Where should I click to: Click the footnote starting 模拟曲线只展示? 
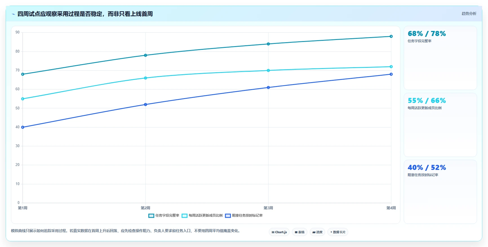click(126, 231)
